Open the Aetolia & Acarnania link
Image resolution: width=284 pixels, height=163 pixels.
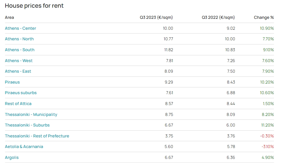[24, 147]
